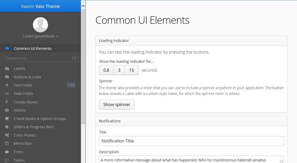This screenshot has width=297, height=163.
Task: Click the user avatar picture
Action: tap(40, 25)
